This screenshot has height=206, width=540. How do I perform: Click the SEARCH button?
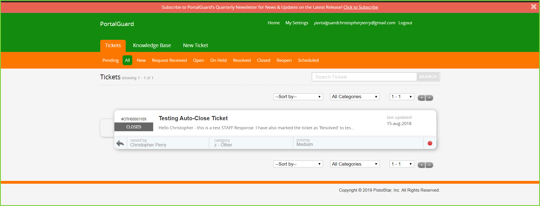coord(428,77)
